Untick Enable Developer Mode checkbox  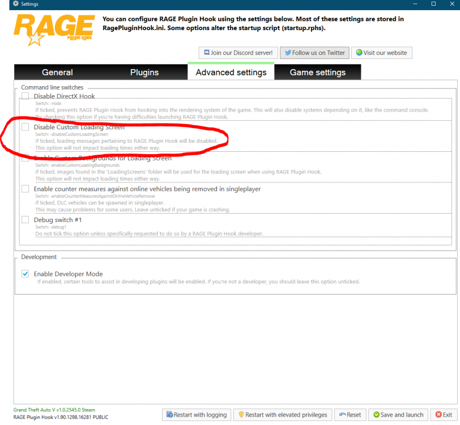point(25,274)
